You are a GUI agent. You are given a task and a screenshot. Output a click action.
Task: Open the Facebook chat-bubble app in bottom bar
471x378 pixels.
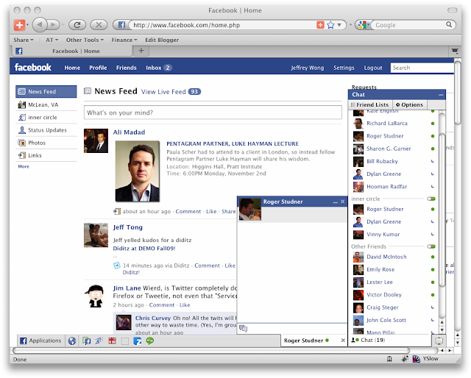click(87, 340)
